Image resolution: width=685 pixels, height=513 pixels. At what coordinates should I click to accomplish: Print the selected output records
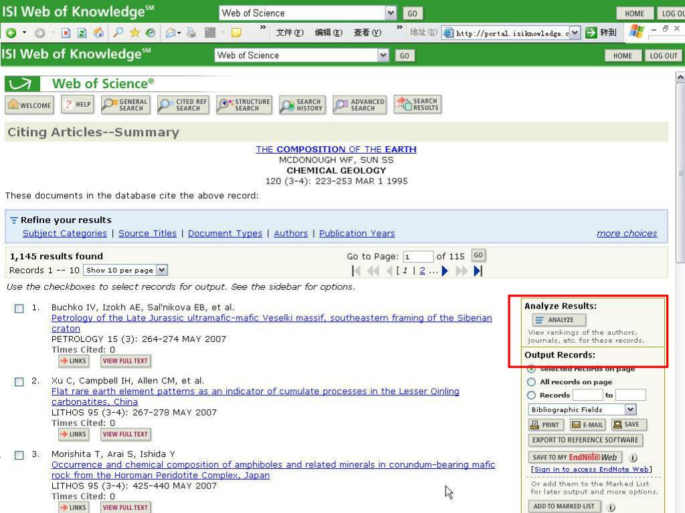tap(546, 424)
